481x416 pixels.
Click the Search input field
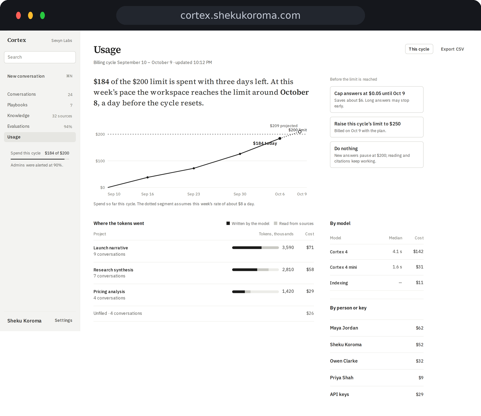pos(40,57)
